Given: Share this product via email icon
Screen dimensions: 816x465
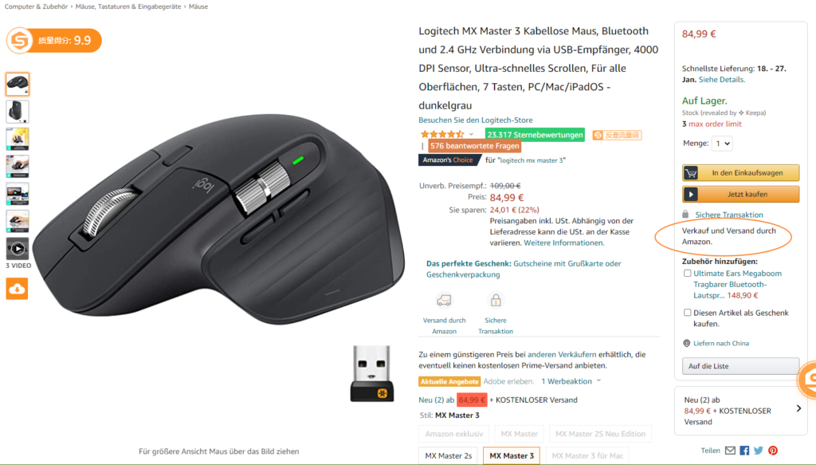Looking at the screenshot, I should pyautogui.click(x=730, y=451).
